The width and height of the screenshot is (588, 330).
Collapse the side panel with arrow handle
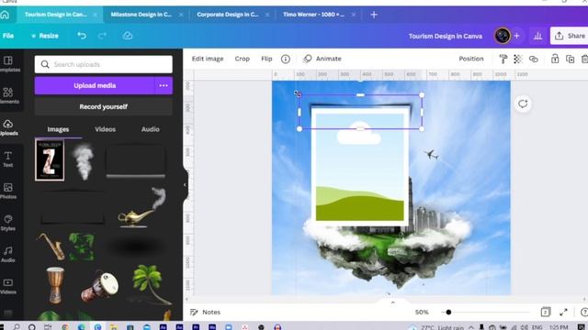point(185,185)
